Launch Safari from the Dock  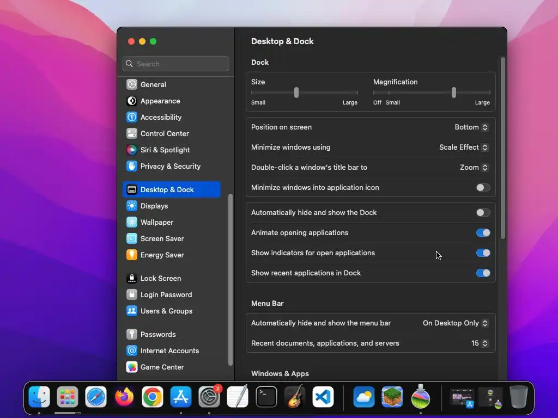click(96, 397)
